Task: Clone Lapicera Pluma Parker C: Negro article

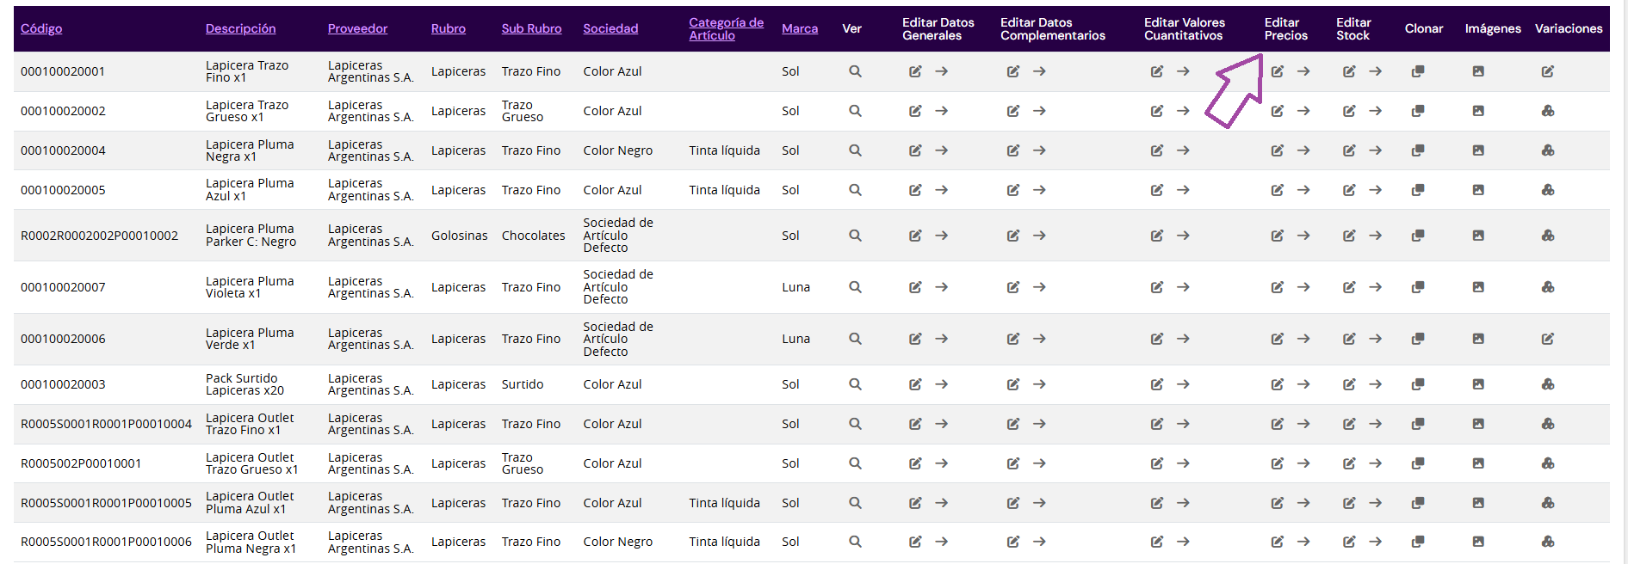Action: point(1418,236)
